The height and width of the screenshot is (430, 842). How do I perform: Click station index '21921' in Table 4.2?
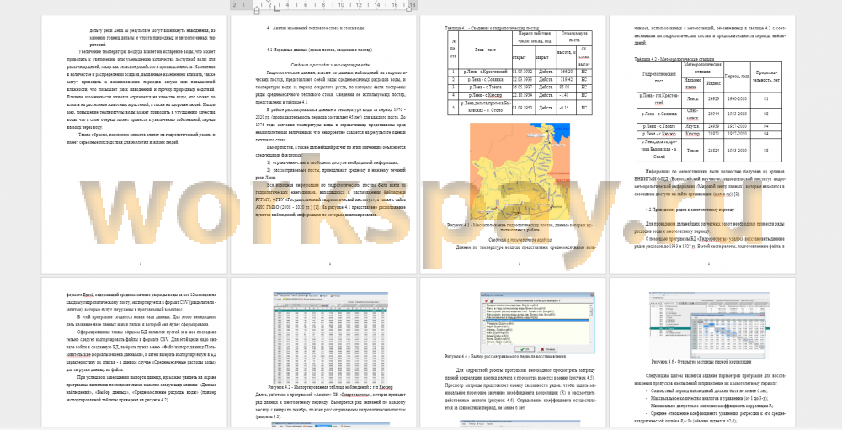click(714, 134)
